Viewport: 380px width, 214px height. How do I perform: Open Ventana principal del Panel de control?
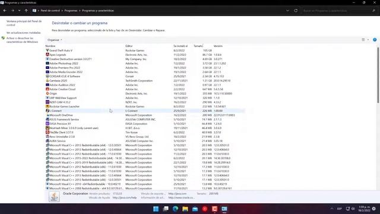24,23
